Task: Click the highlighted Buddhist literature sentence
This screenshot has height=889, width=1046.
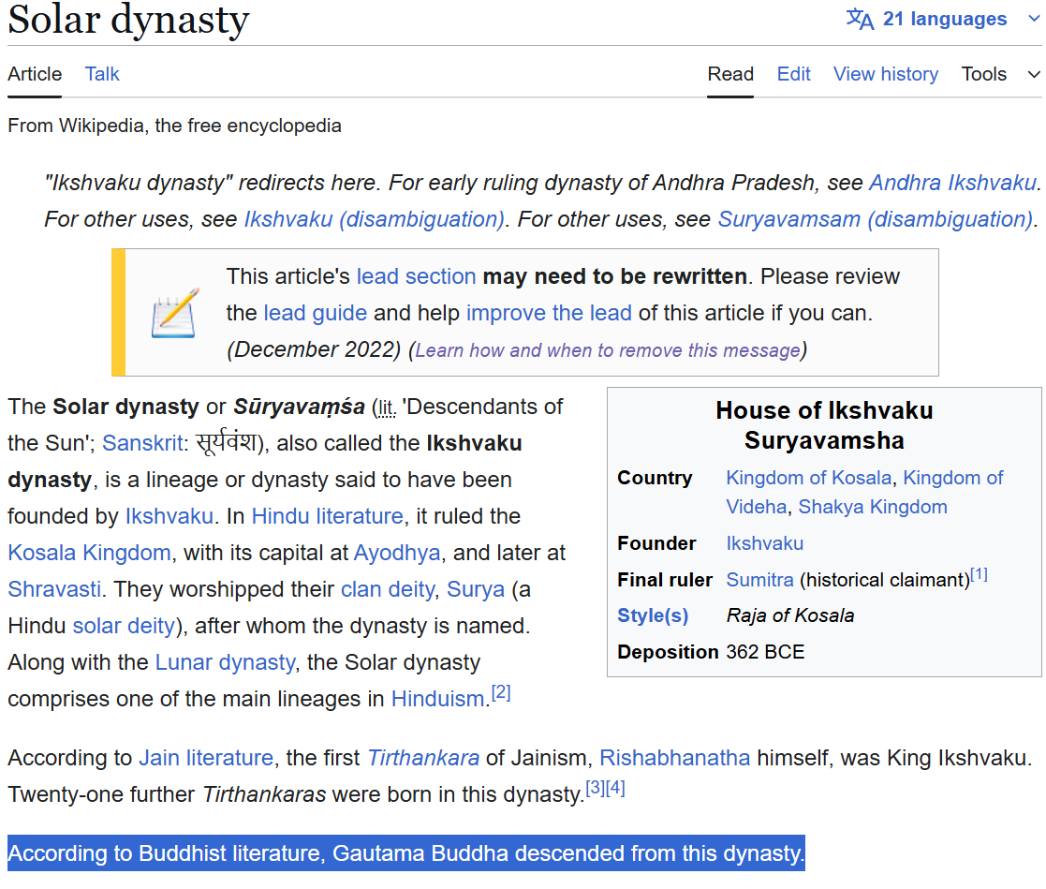Action: point(405,853)
